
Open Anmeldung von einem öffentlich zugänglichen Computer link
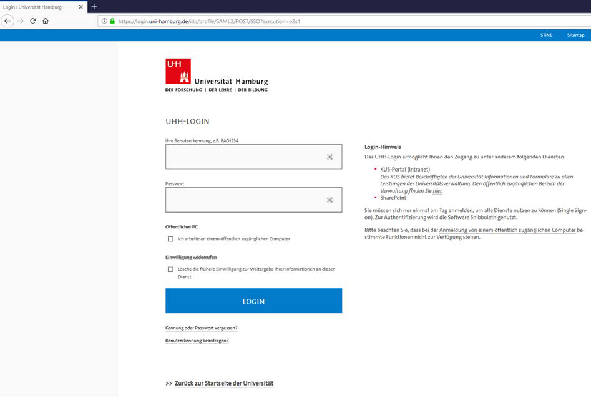507,230
